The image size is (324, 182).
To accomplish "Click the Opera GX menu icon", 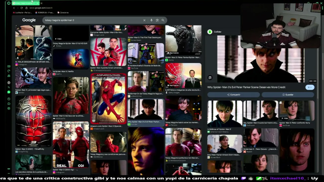I will [x=9, y=3].
